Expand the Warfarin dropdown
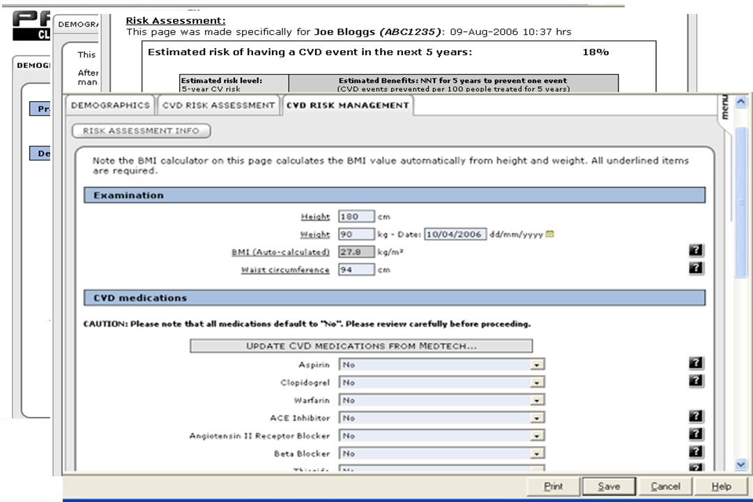 (536, 401)
